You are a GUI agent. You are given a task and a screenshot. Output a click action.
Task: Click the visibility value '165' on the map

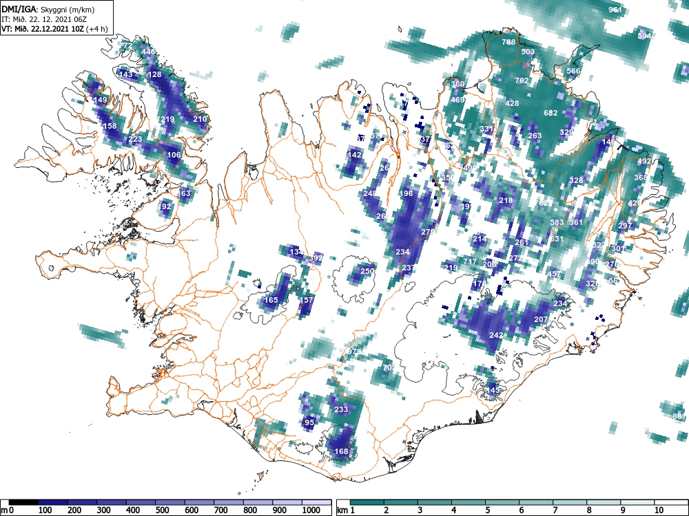(x=271, y=300)
